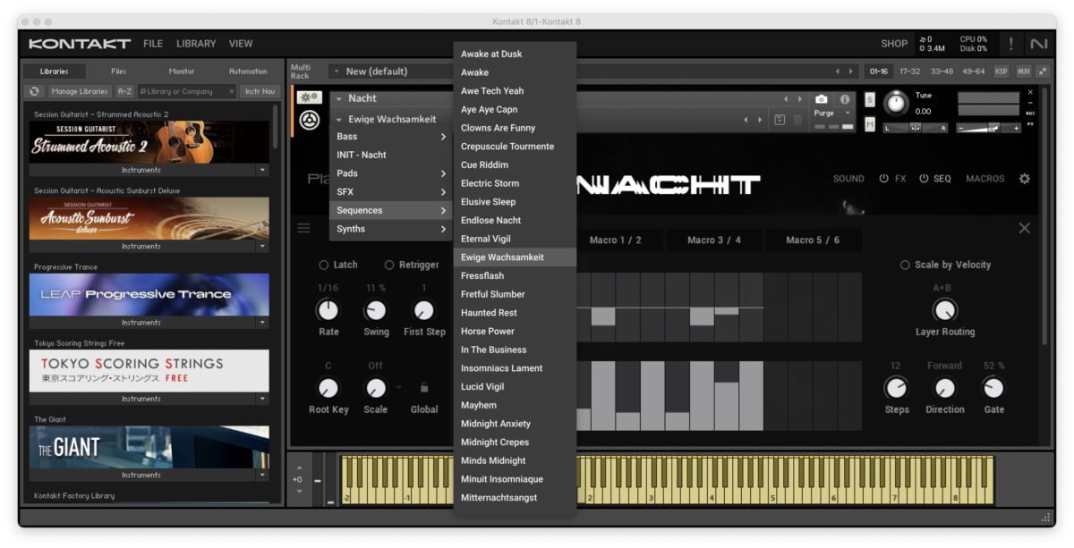Shift the keyboard octave up
Viewport: 1074px width, 548px height.
pyautogui.click(x=299, y=468)
